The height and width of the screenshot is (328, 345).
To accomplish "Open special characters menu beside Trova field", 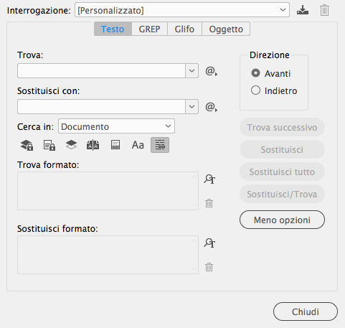I will pos(211,71).
